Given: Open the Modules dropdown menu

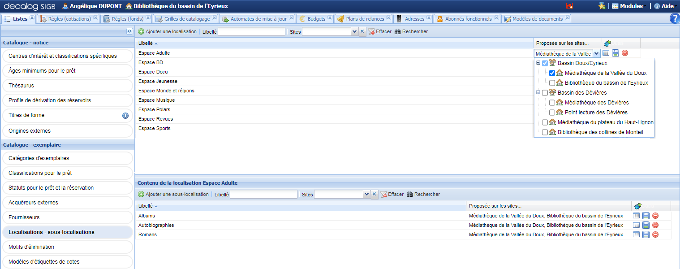Looking at the screenshot, I should coord(627,6).
